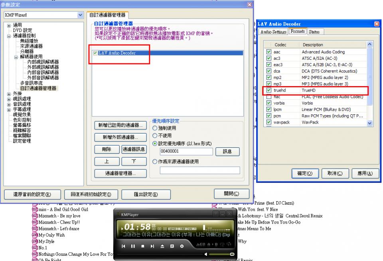
Task: Switch to the Audio Settings tab
Action: (274, 31)
